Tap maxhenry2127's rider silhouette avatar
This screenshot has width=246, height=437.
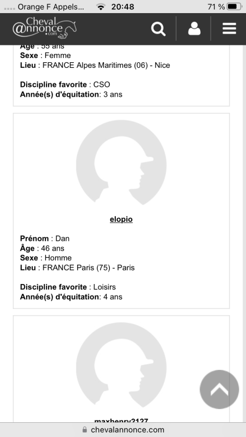pyautogui.click(x=121, y=365)
